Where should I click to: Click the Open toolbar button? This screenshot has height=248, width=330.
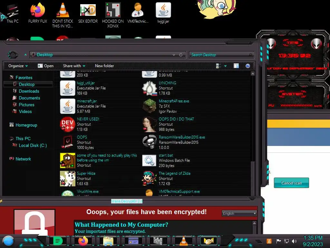point(46,66)
